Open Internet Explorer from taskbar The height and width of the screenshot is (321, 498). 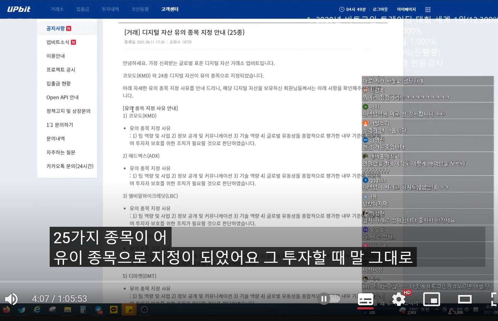[x=37, y=310]
